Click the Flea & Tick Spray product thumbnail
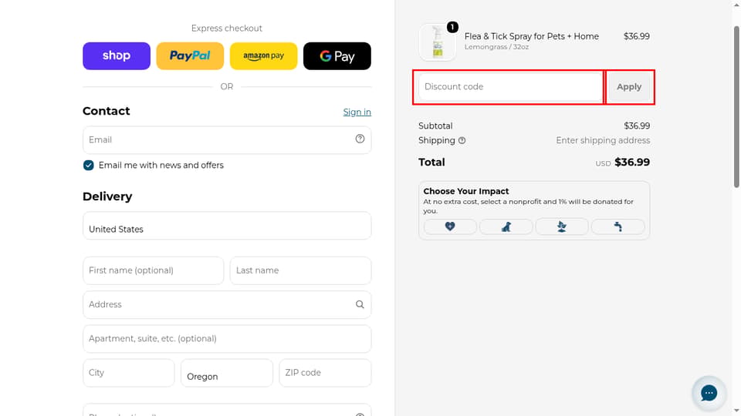 438,42
